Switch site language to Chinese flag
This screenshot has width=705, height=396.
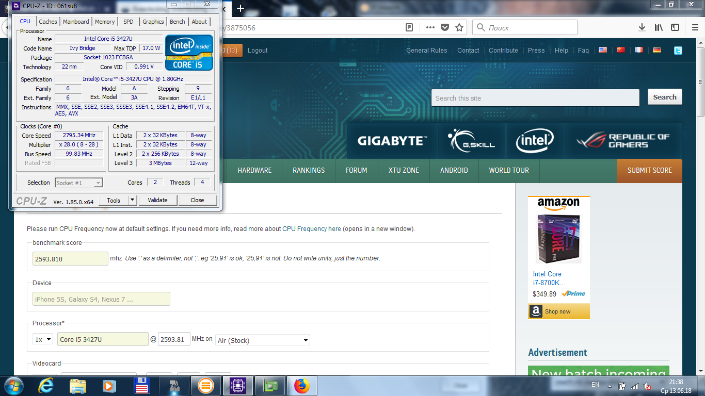click(621, 50)
